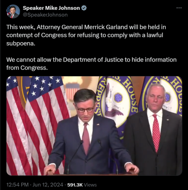Image resolution: width=188 pixels, height=190 pixels.
Task: Select the word "subpoena." in the tweet
Action: pos(21,44)
